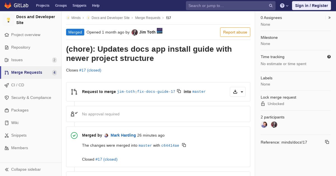
Task: Open Repository in sidebar
Action: pyautogui.click(x=31, y=47)
